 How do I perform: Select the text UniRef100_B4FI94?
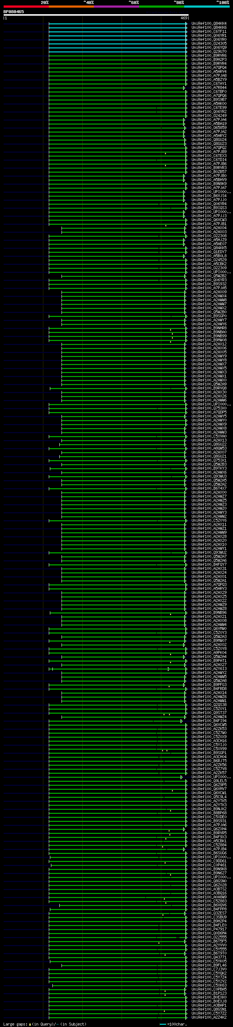(x=209, y=721)
